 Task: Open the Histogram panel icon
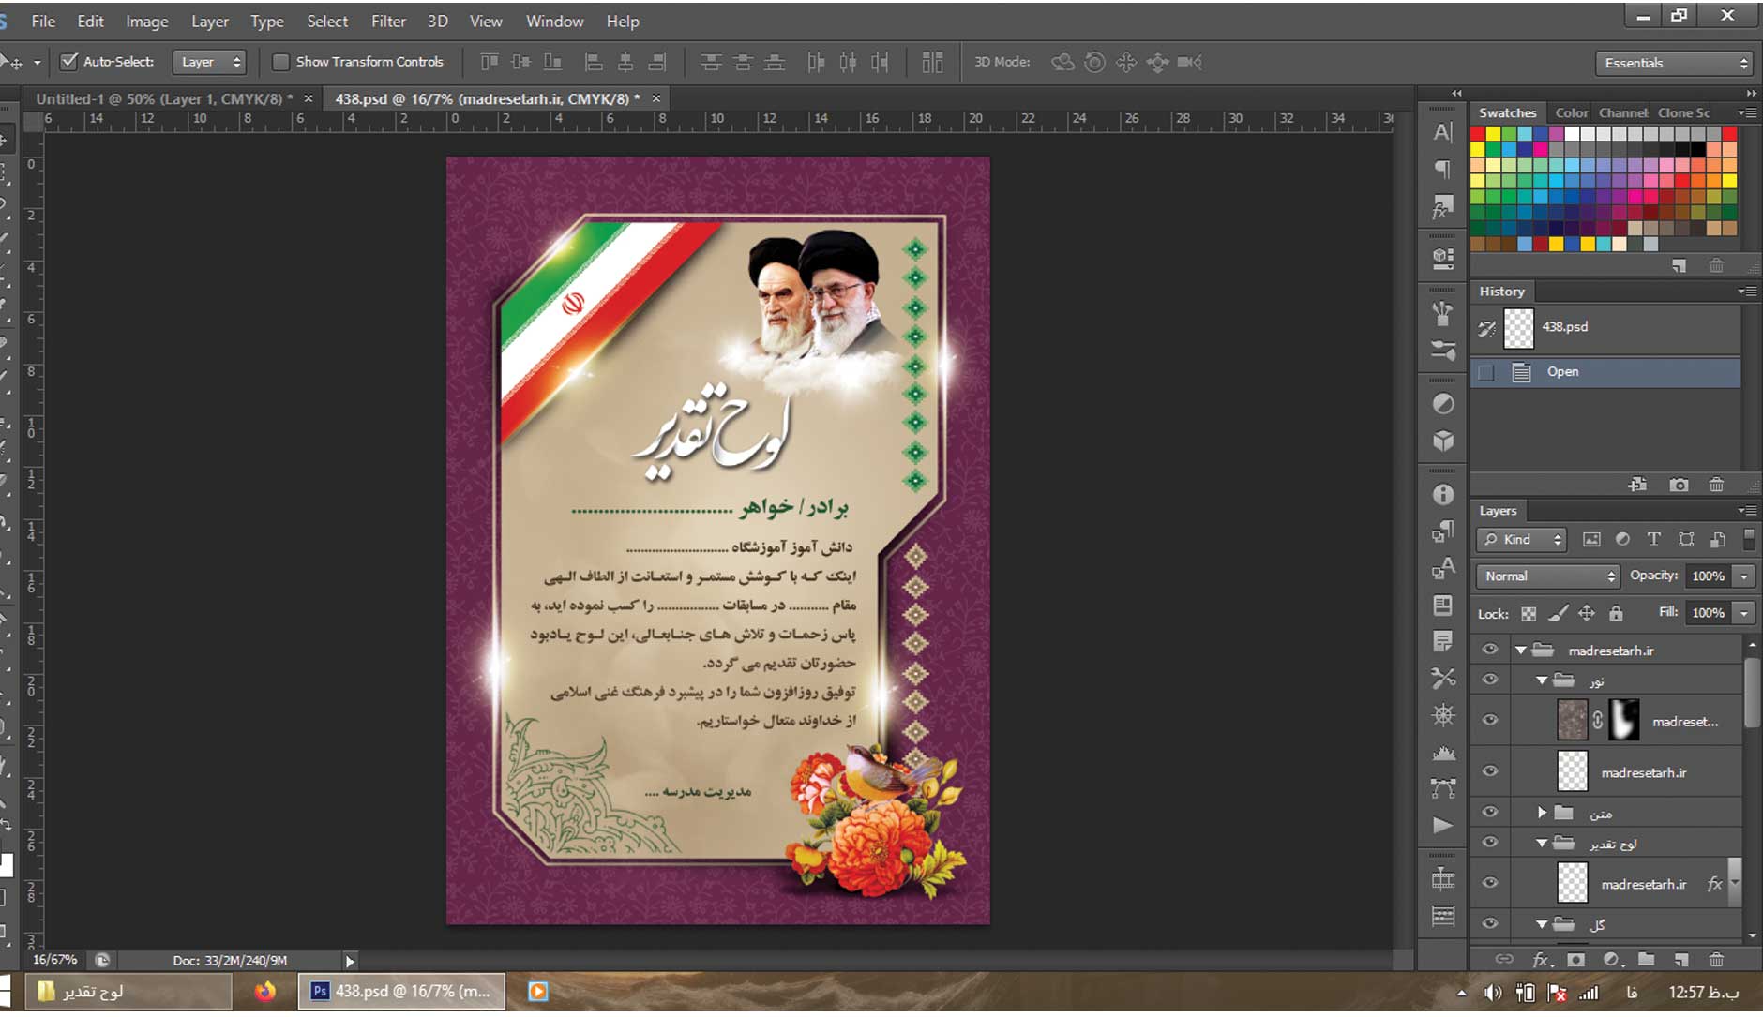click(1443, 753)
